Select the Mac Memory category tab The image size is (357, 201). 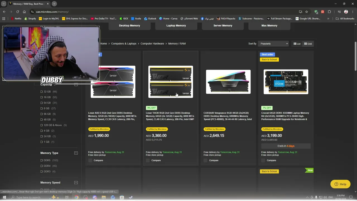pyautogui.click(x=269, y=25)
